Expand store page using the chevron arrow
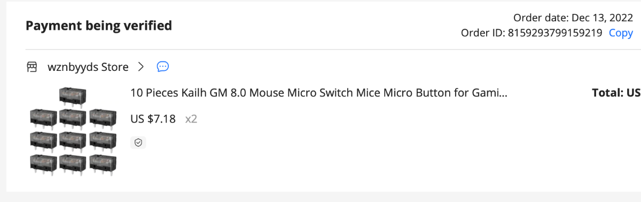This screenshot has width=641, height=202. [x=141, y=67]
